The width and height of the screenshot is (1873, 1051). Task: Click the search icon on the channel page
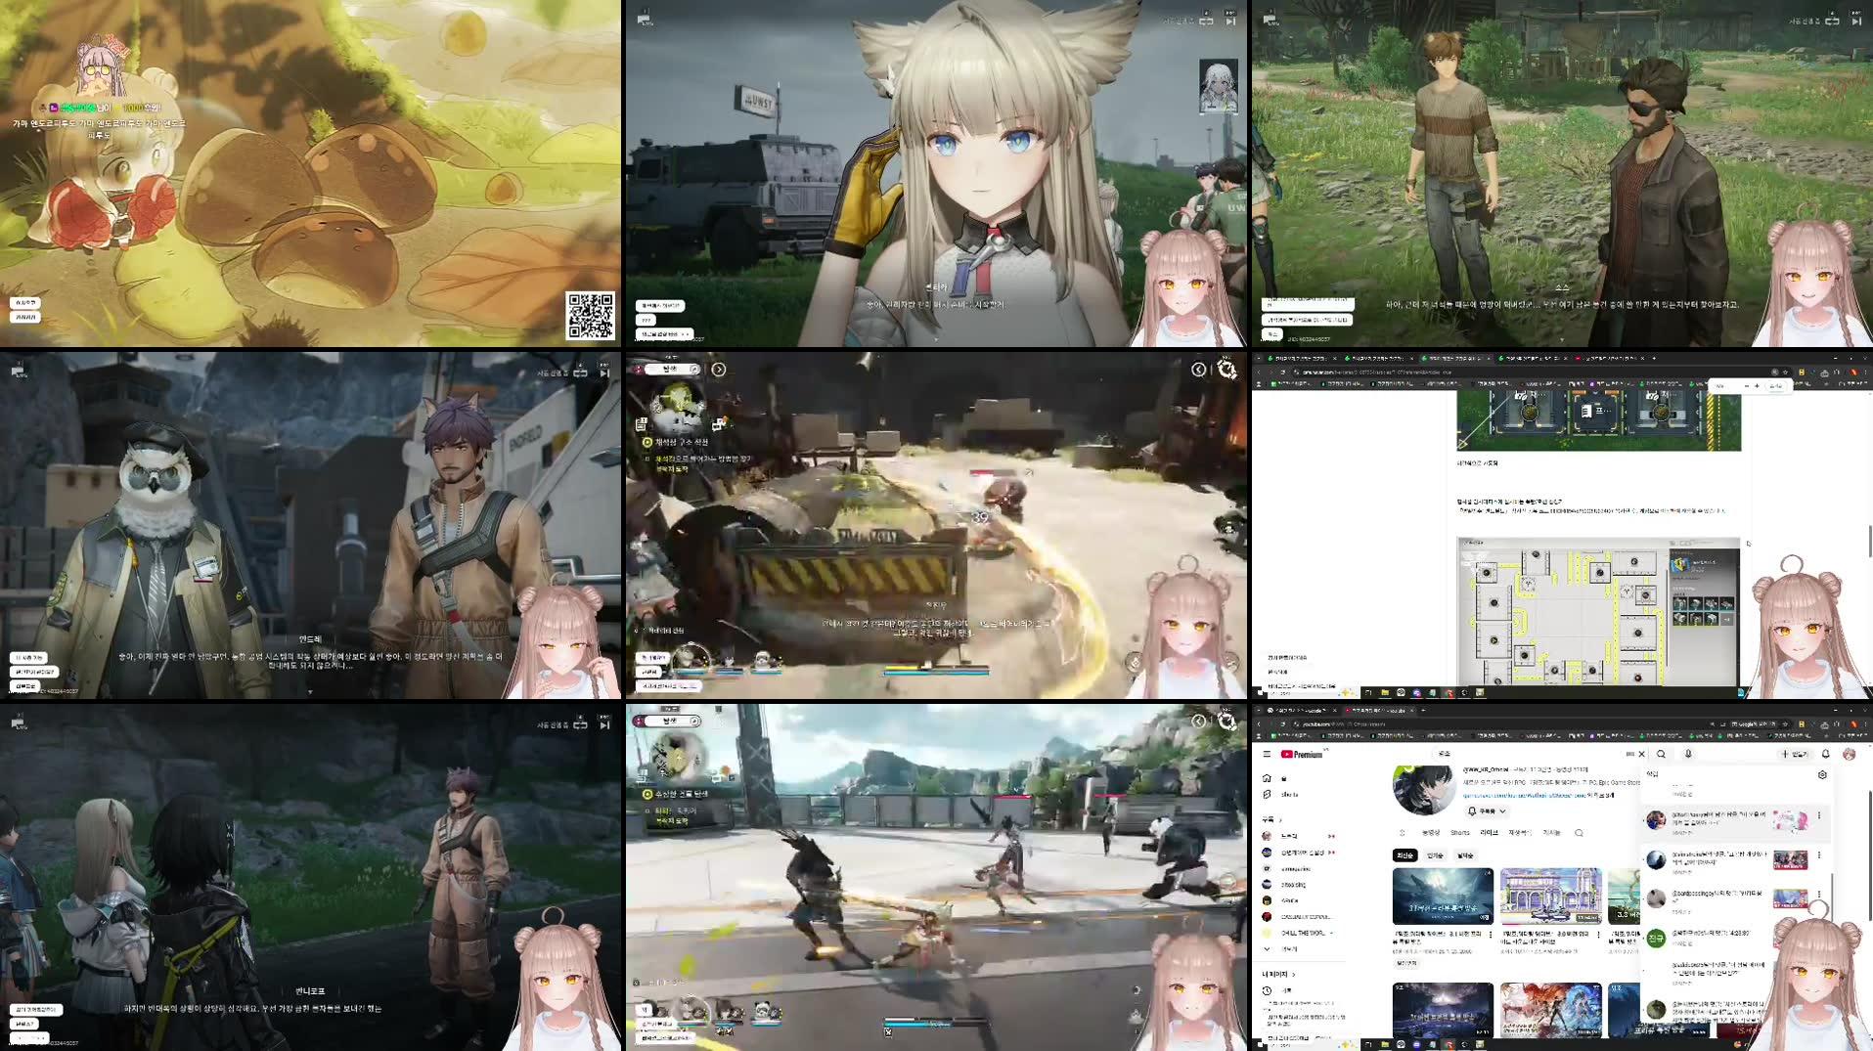click(1579, 833)
